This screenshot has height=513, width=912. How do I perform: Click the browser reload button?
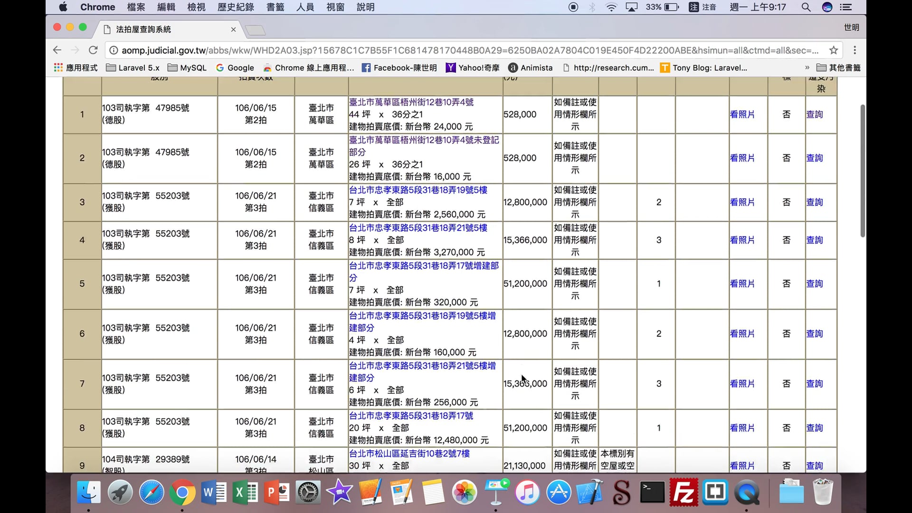click(x=93, y=50)
